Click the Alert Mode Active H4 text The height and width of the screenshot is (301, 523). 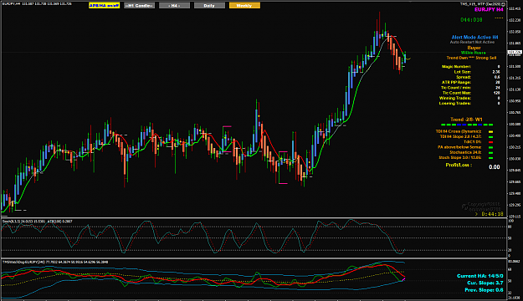tap(474, 37)
